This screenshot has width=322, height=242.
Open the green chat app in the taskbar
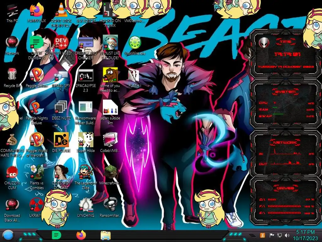click(56, 235)
